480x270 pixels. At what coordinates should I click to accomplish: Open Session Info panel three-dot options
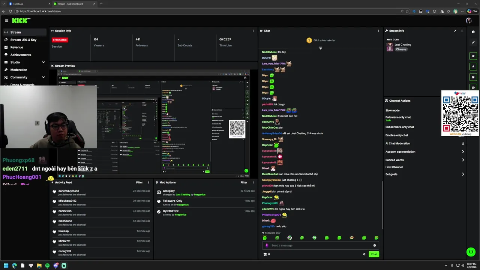click(x=253, y=31)
